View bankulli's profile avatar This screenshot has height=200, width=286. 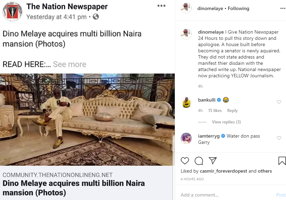pos(186,102)
